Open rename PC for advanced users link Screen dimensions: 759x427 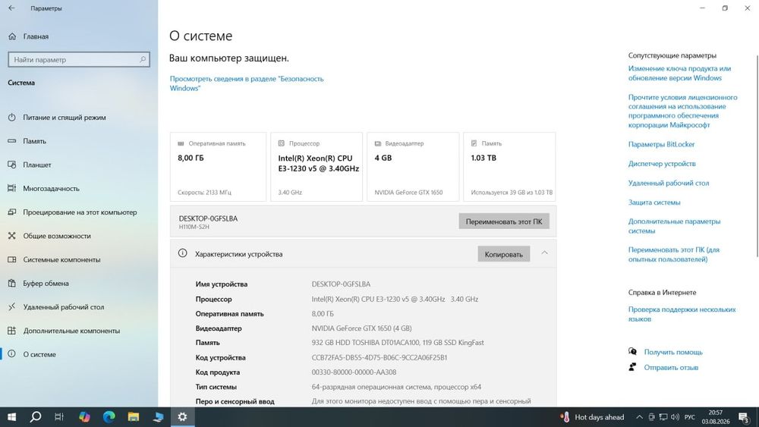point(674,255)
